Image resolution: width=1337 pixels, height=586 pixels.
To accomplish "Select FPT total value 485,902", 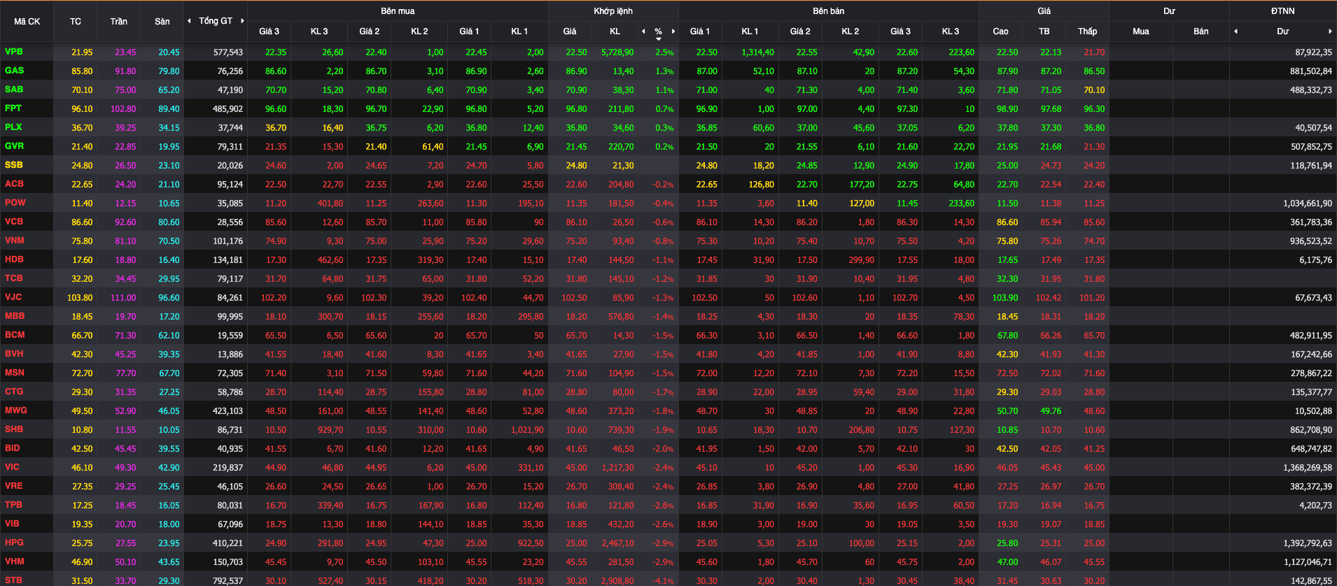I will [228, 109].
